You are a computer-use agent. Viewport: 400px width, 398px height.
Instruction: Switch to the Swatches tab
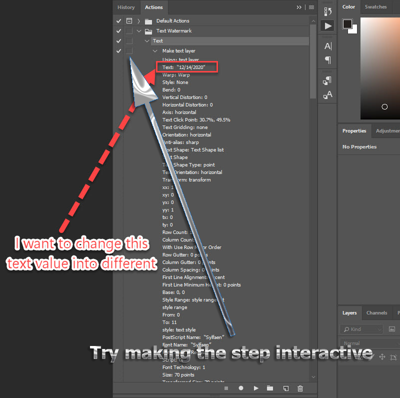(x=375, y=7)
